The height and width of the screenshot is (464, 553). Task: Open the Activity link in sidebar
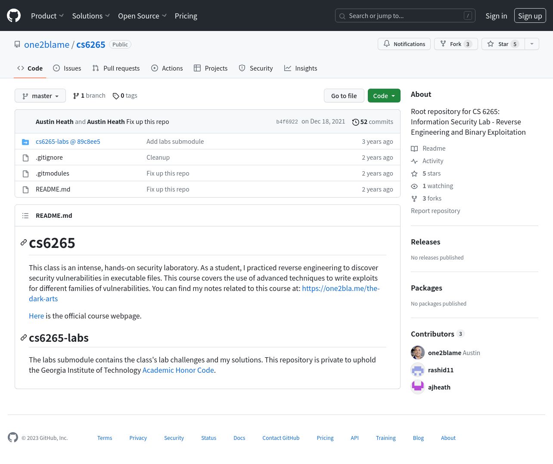pos(427,161)
